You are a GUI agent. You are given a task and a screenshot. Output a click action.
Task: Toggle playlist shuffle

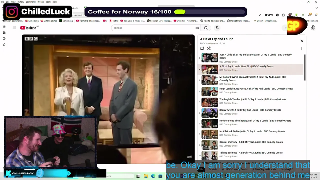click(x=209, y=48)
